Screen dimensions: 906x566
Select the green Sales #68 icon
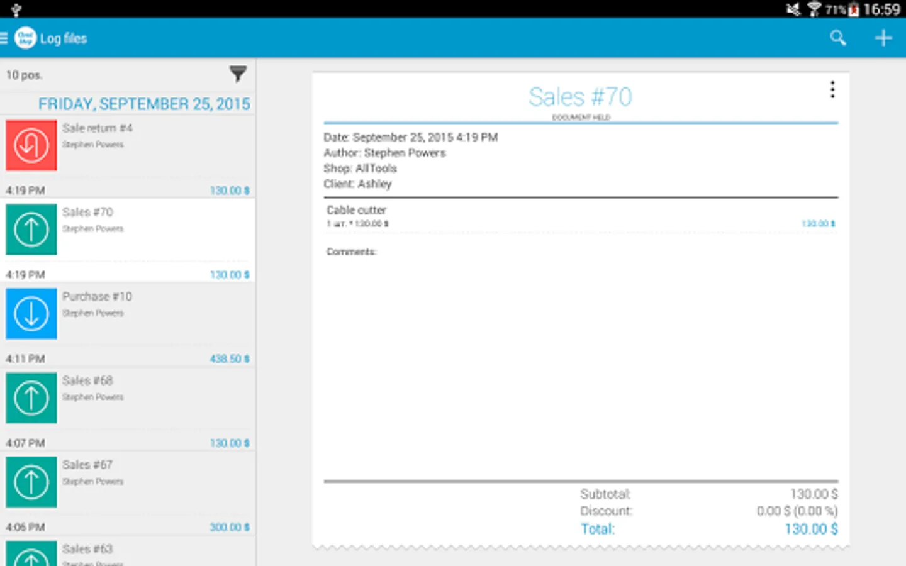tap(31, 398)
